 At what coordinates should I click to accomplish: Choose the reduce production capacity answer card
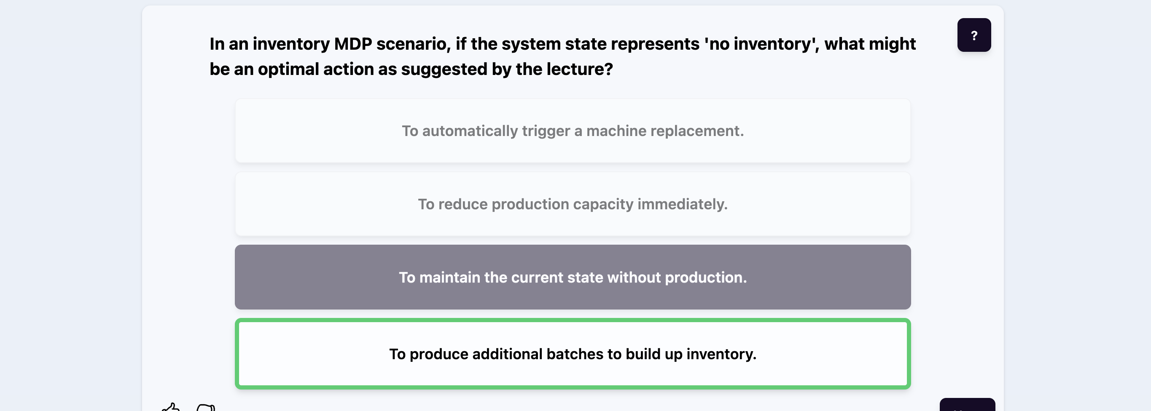click(x=573, y=204)
